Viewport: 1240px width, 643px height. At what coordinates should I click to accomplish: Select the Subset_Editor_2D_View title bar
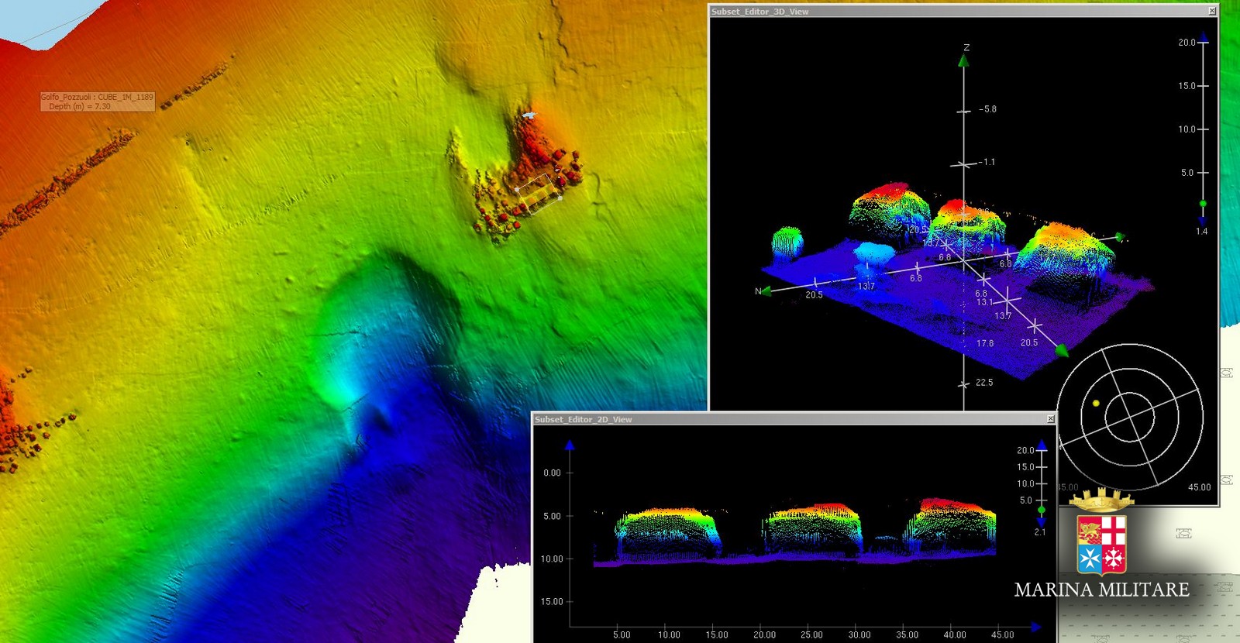point(775,419)
